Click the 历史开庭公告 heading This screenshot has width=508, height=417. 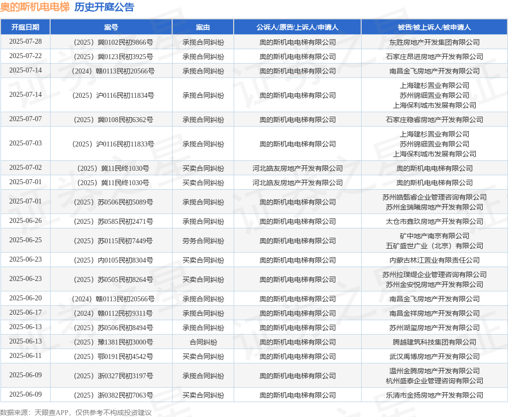[104, 7]
